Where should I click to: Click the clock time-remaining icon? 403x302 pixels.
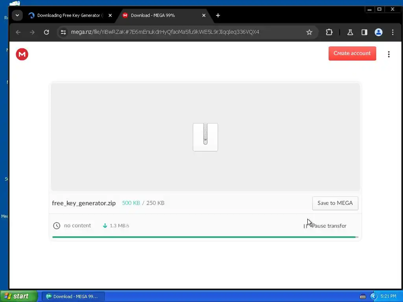coord(57,225)
